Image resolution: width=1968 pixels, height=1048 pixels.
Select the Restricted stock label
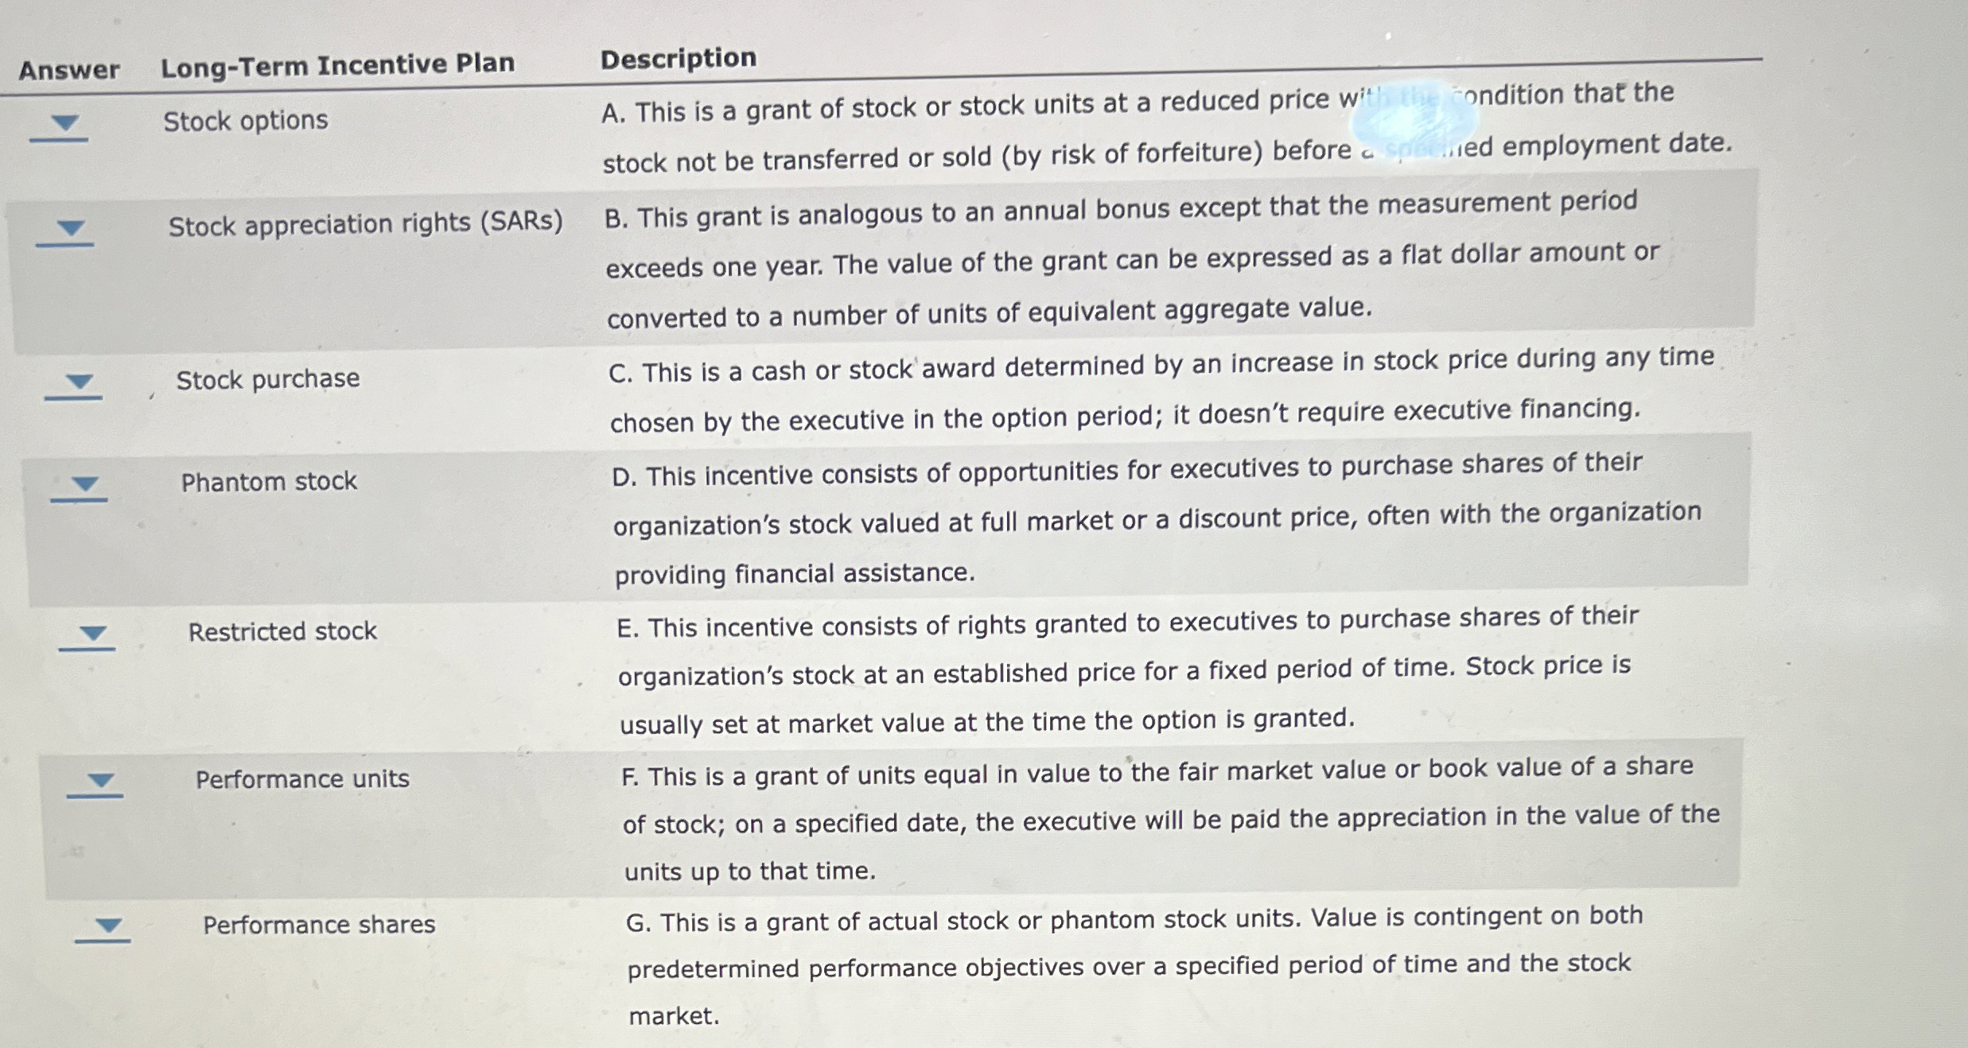pyautogui.click(x=282, y=631)
